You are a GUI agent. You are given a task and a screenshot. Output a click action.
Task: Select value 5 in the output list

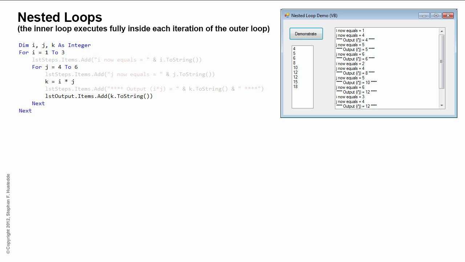pyautogui.click(x=303, y=53)
